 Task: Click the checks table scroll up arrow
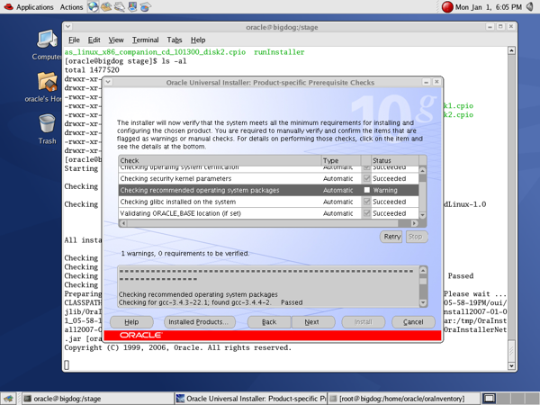[x=423, y=170]
